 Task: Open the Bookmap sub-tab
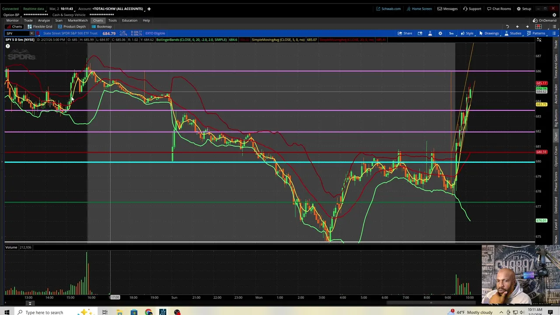point(101,27)
